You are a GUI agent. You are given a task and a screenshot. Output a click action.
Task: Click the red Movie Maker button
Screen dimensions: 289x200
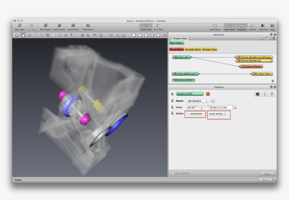click(x=176, y=49)
